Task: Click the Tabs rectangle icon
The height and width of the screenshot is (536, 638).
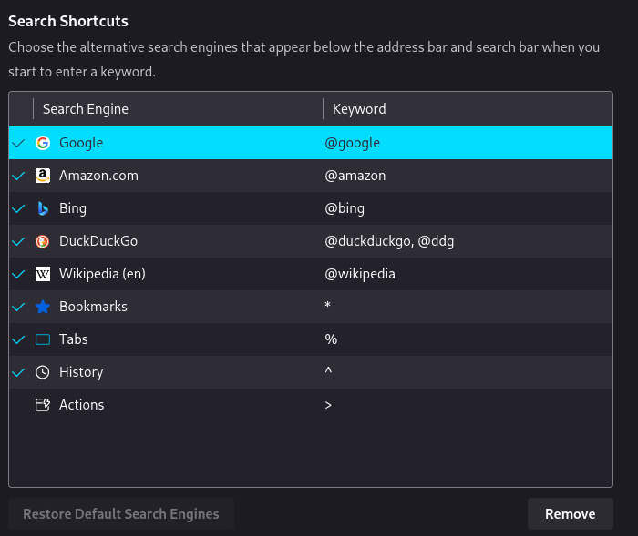Action: 43,339
